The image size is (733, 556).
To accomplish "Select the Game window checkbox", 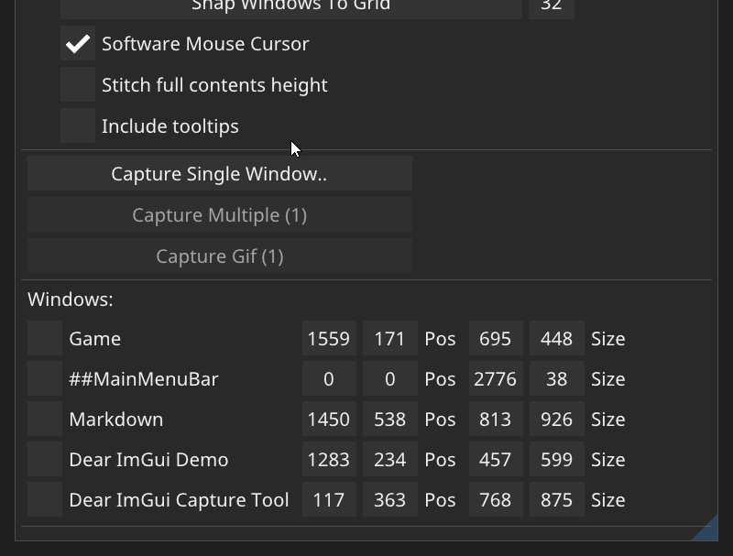I will 44,338.
